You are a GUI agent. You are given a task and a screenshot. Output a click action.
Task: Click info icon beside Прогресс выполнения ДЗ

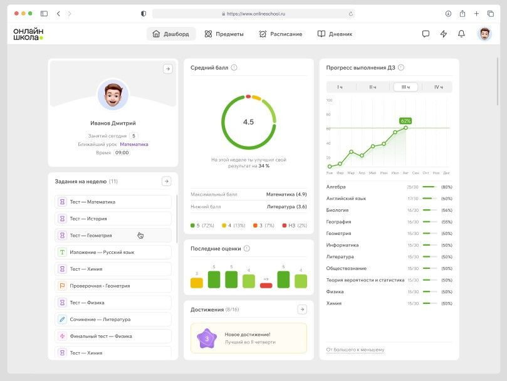tap(401, 68)
